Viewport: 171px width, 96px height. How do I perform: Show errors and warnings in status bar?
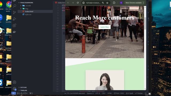click(22, 93)
